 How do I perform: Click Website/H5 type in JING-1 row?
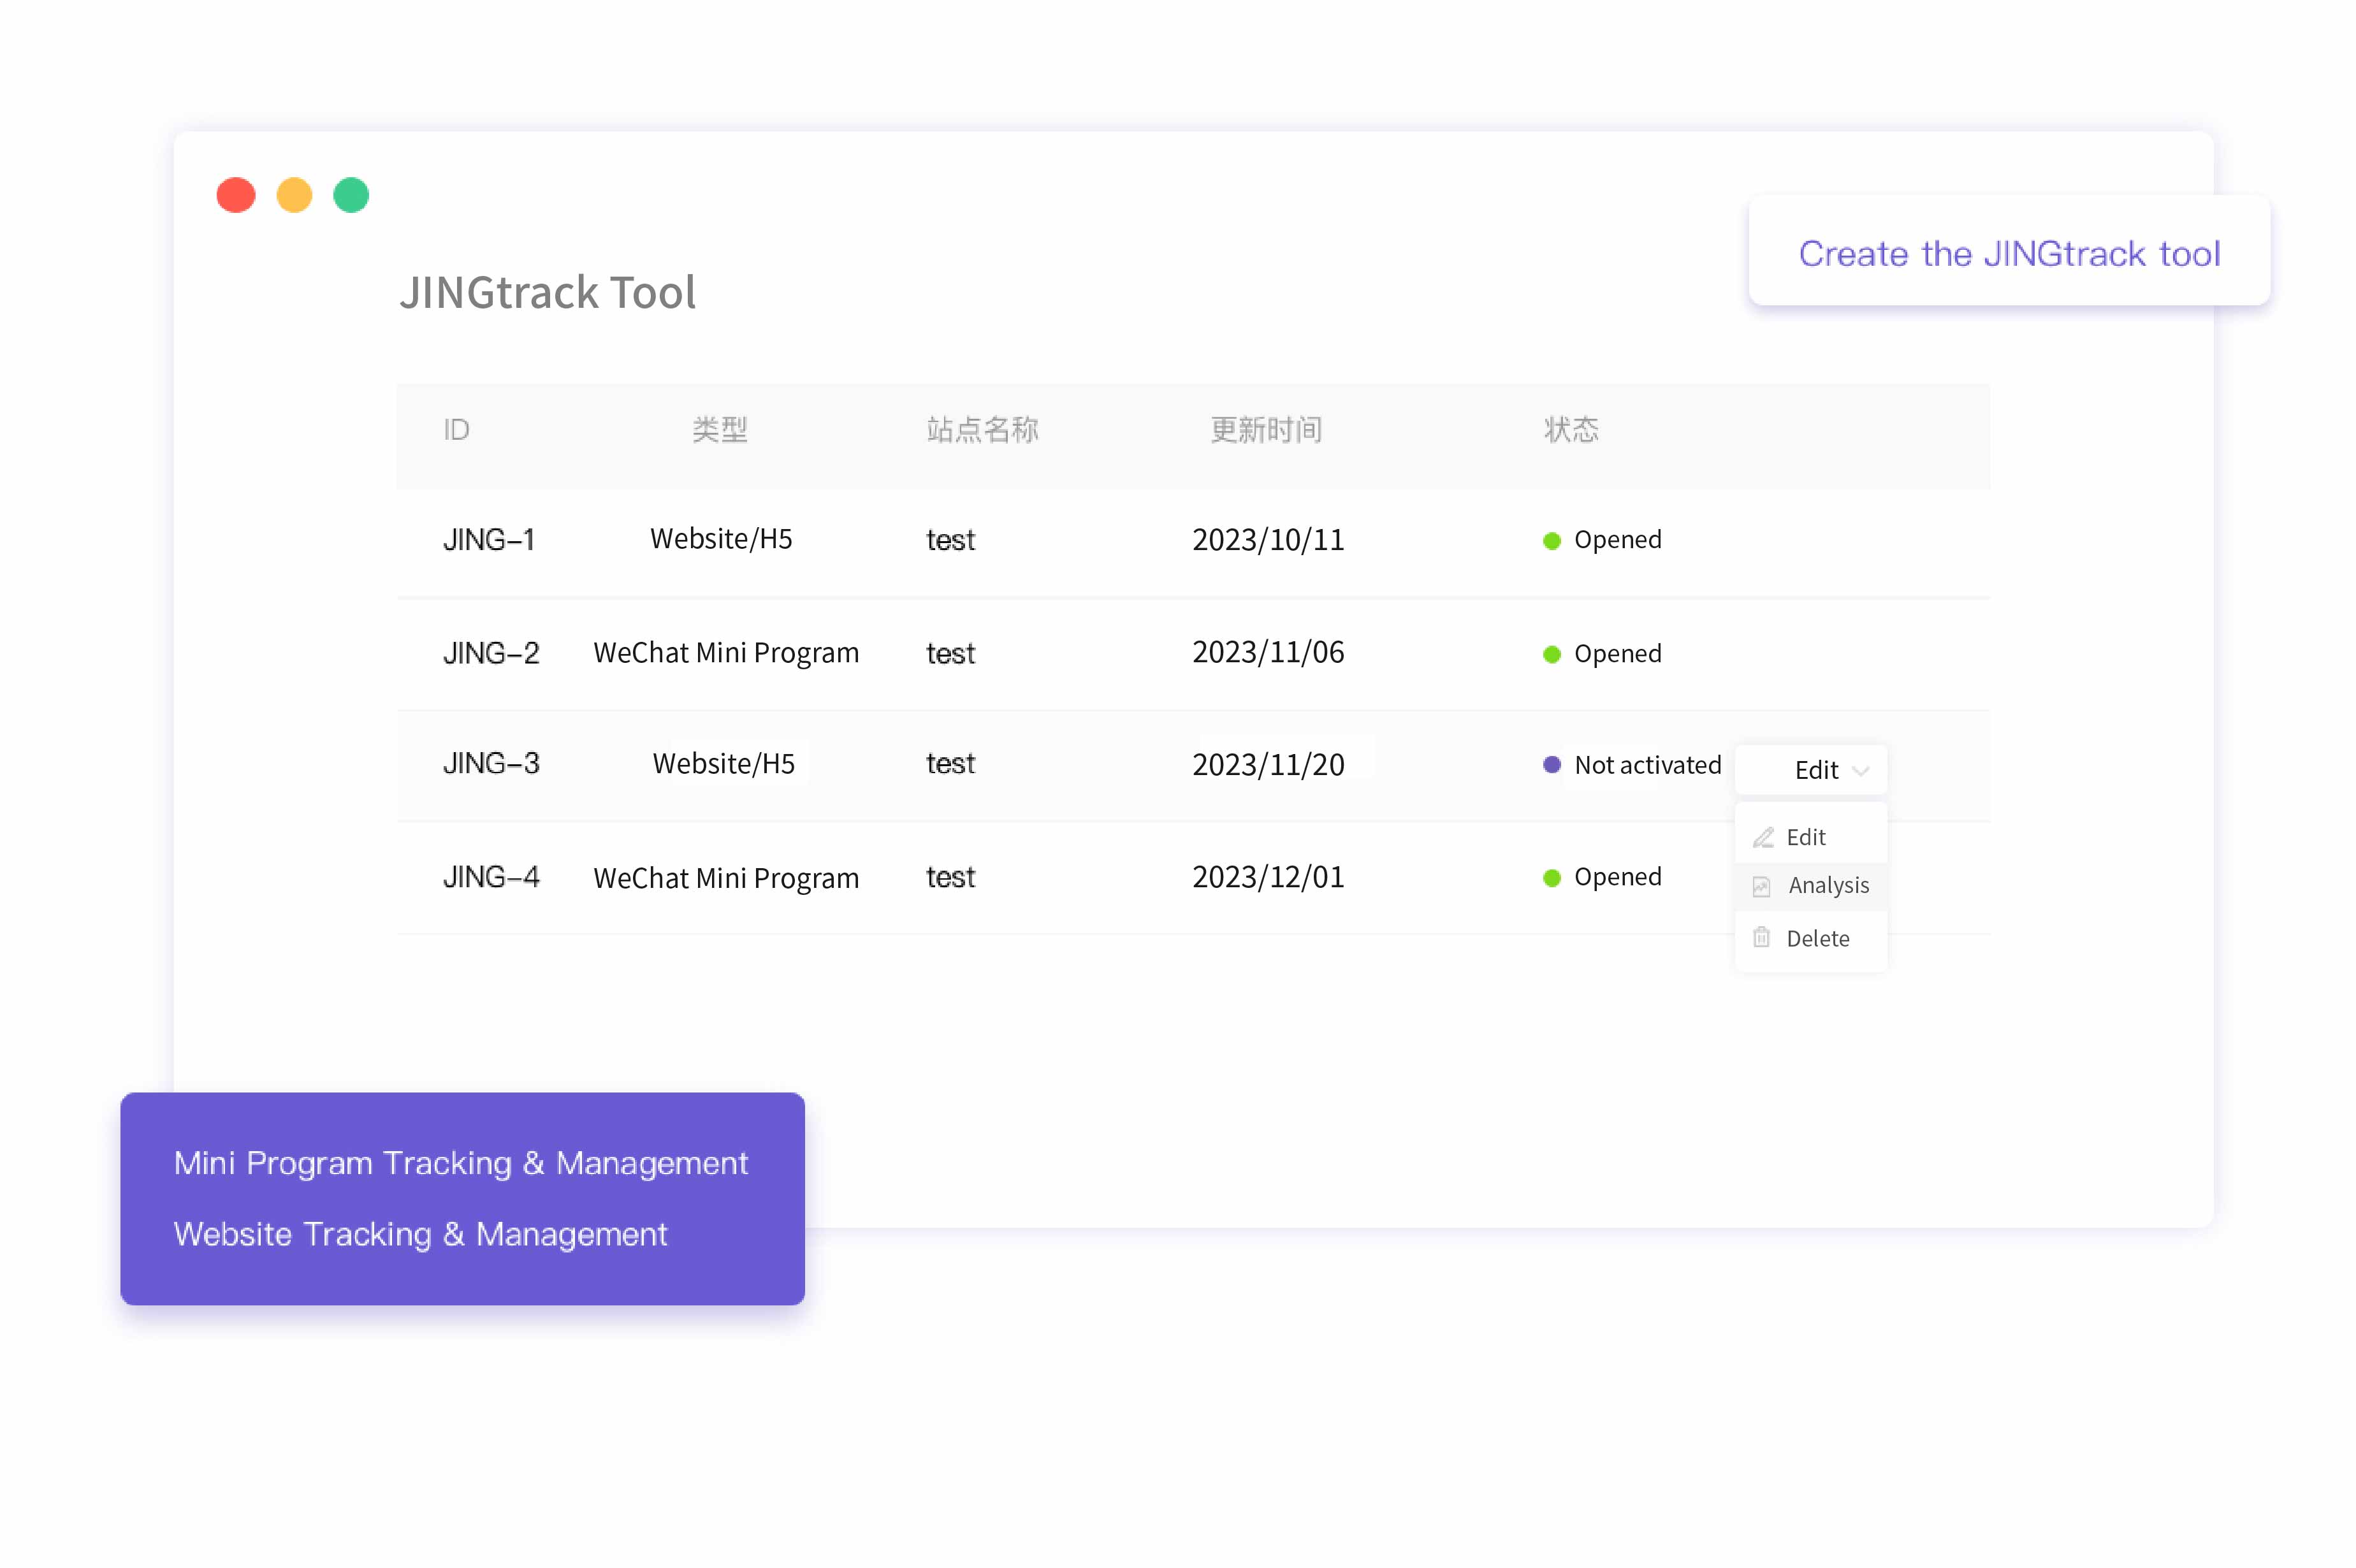pos(721,539)
